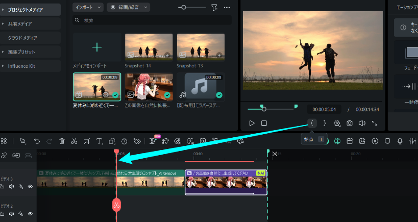418x222 pixels.
Task: Click the split scissors icon in the timeline toolbar
Action: (x=74, y=141)
